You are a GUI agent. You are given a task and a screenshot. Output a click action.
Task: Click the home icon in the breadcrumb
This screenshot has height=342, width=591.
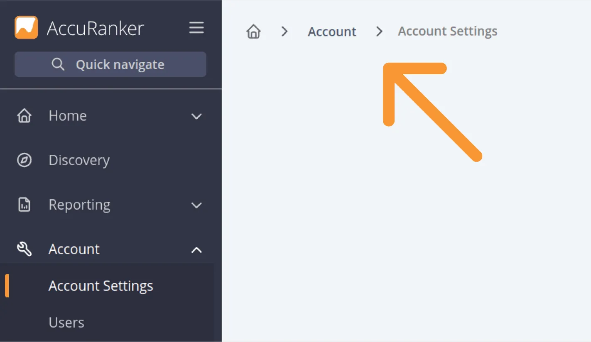coord(253,31)
